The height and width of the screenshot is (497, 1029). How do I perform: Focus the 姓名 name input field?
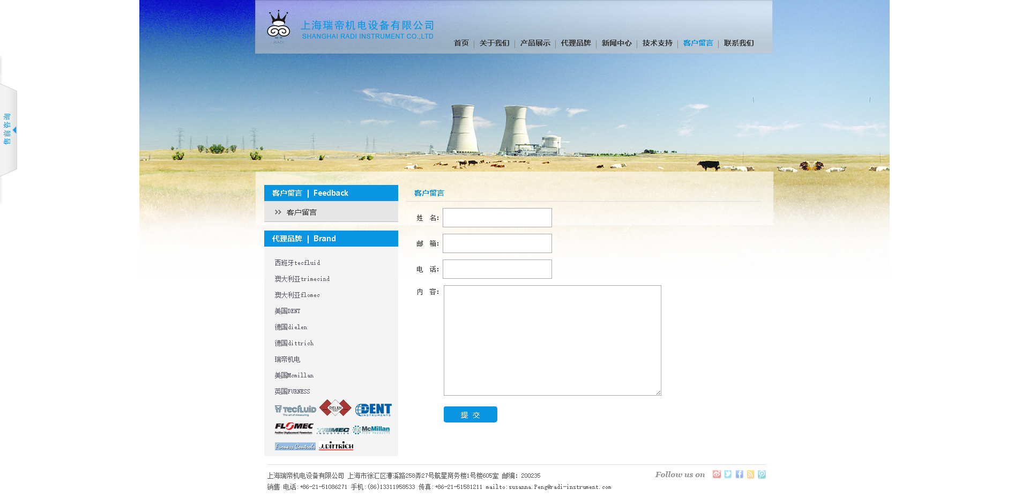coord(497,218)
